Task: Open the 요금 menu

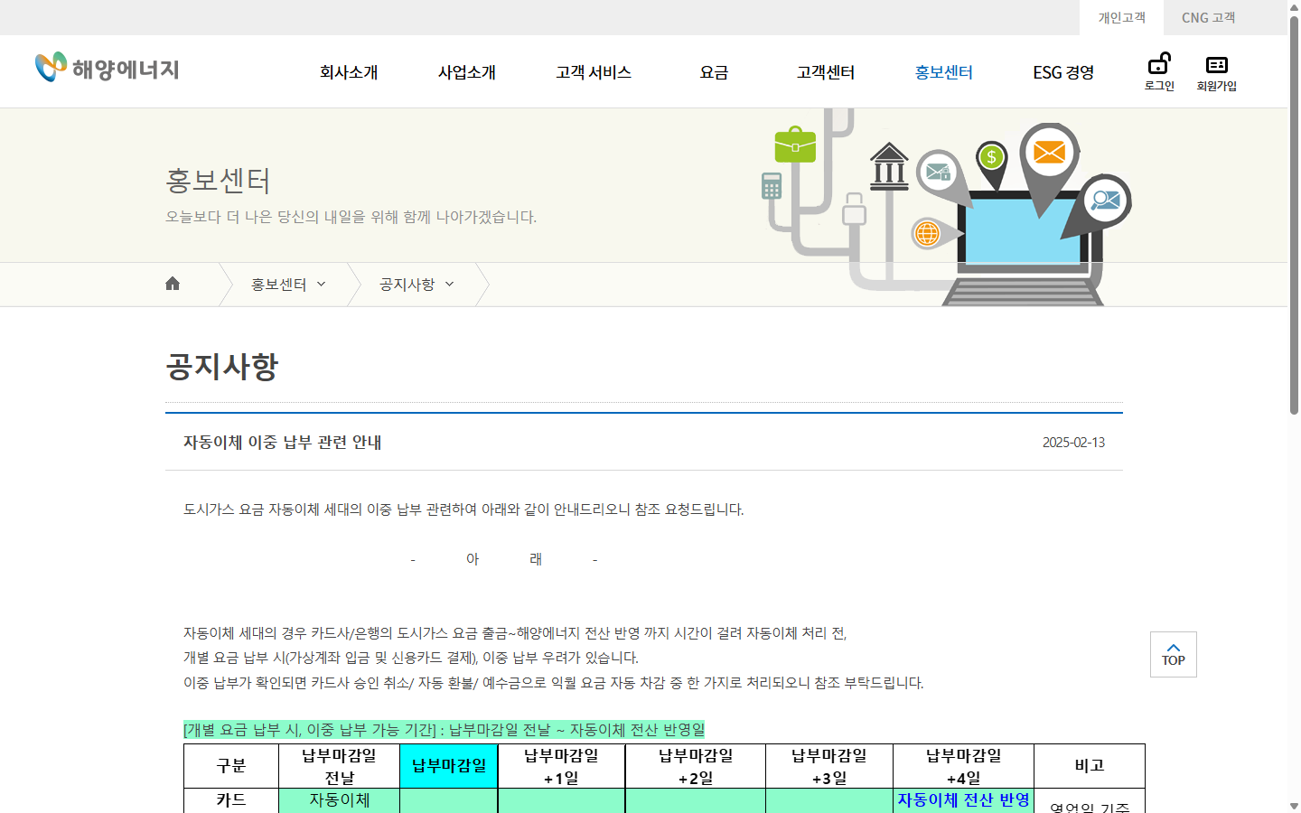Action: tap(714, 72)
